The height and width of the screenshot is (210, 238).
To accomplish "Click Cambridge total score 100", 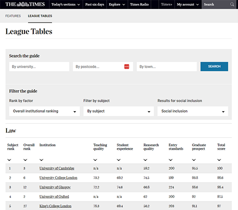I will tap(220, 168).
